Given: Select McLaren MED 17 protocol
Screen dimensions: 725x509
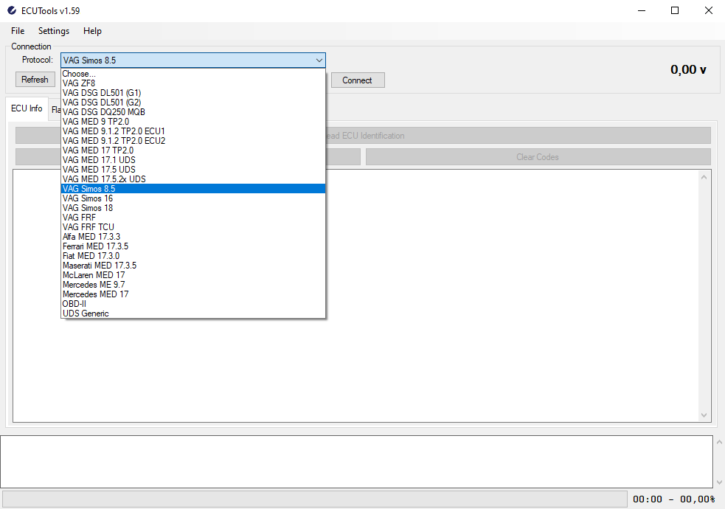Looking at the screenshot, I should coord(193,275).
